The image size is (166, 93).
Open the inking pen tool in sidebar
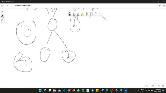point(2,16)
